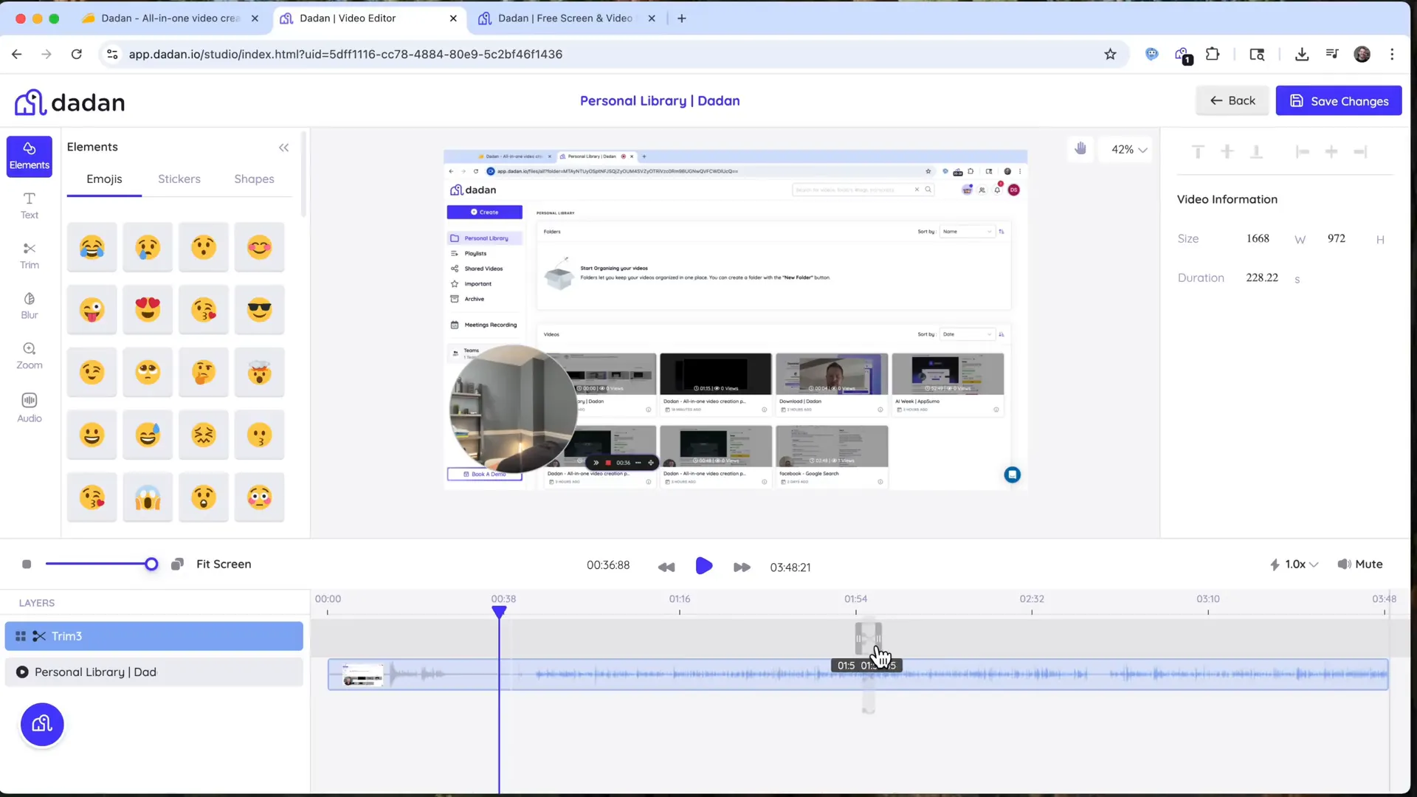The width and height of the screenshot is (1417, 797).
Task: Toggle the hand pan tool
Action: click(x=1080, y=149)
